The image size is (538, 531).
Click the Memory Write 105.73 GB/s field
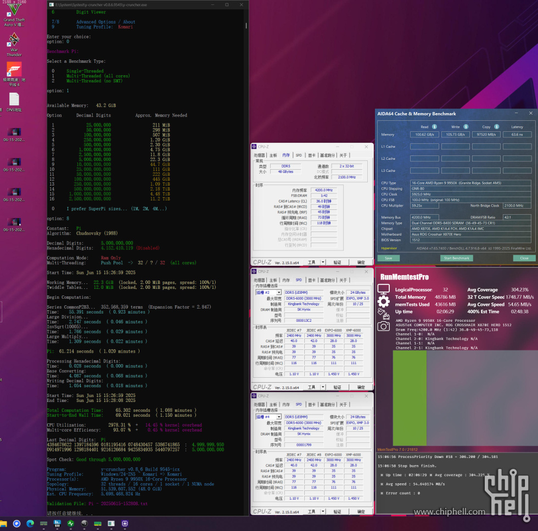pos(455,135)
